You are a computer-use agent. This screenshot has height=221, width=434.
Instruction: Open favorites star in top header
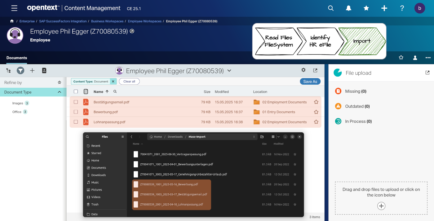pyautogui.click(x=366, y=8)
